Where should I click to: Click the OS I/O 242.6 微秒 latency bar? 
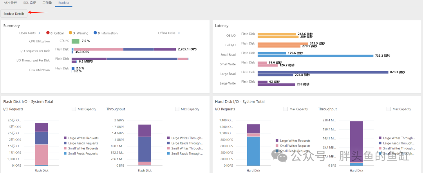277,34
